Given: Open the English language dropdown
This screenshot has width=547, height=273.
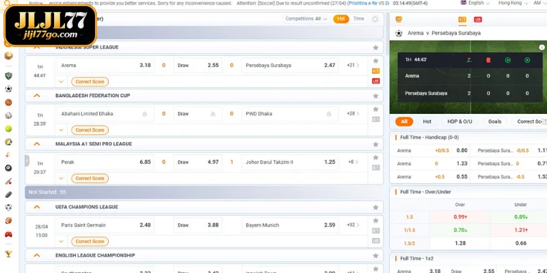Looking at the screenshot, I should 475,3.
